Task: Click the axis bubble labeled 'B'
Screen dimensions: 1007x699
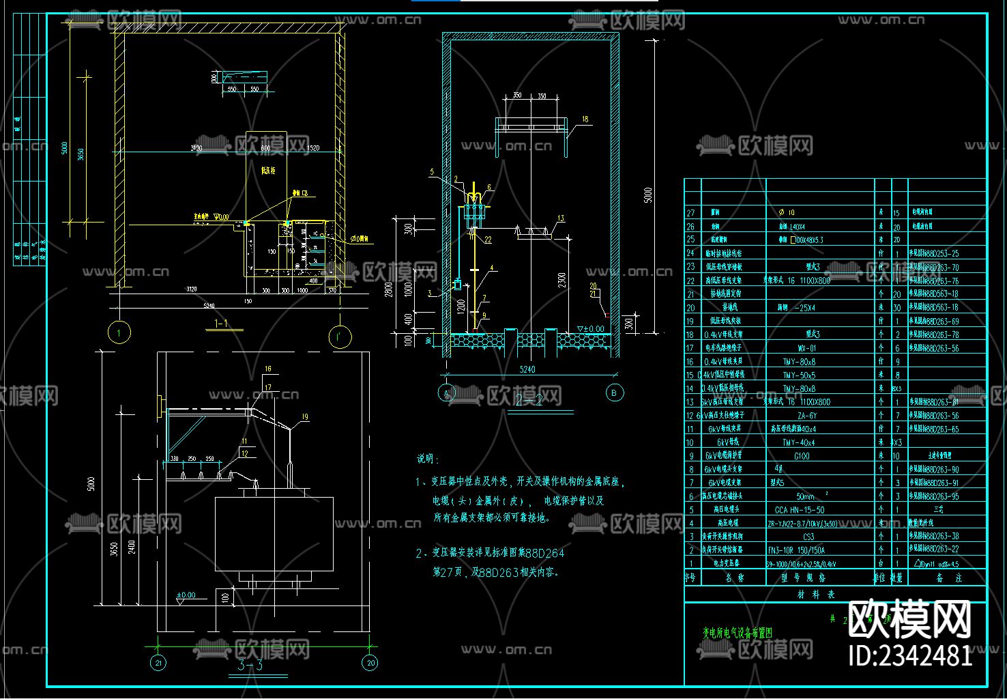Action: [614, 393]
